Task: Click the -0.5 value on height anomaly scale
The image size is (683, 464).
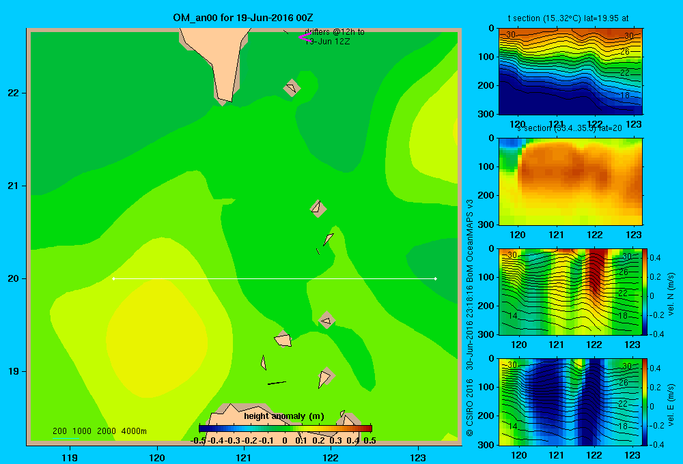Action: (x=198, y=441)
